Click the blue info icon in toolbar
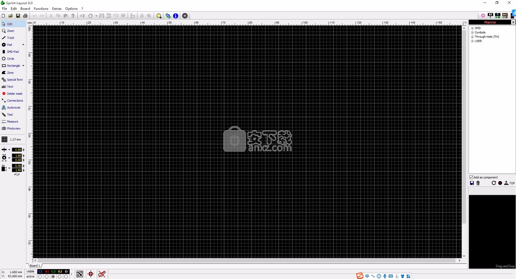This screenshot has height=279, width=516. pos(176,16)
